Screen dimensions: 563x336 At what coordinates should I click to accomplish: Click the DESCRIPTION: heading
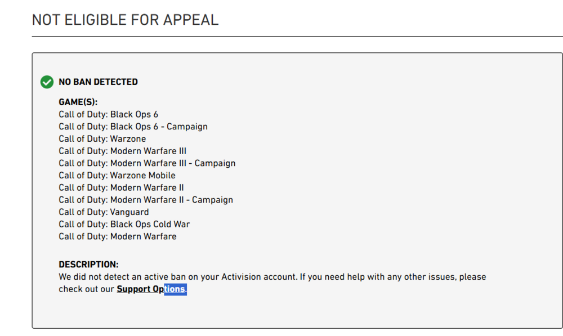tap(89, 265)
